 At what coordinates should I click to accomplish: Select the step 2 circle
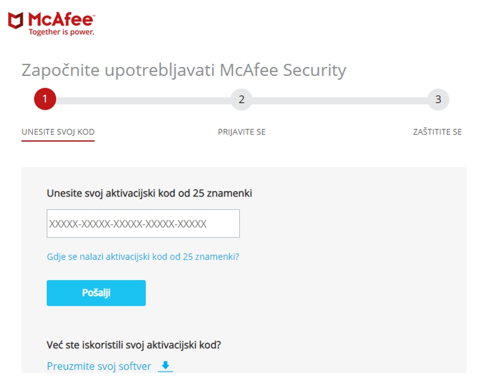pyautogui.click(x=241, y=99)
